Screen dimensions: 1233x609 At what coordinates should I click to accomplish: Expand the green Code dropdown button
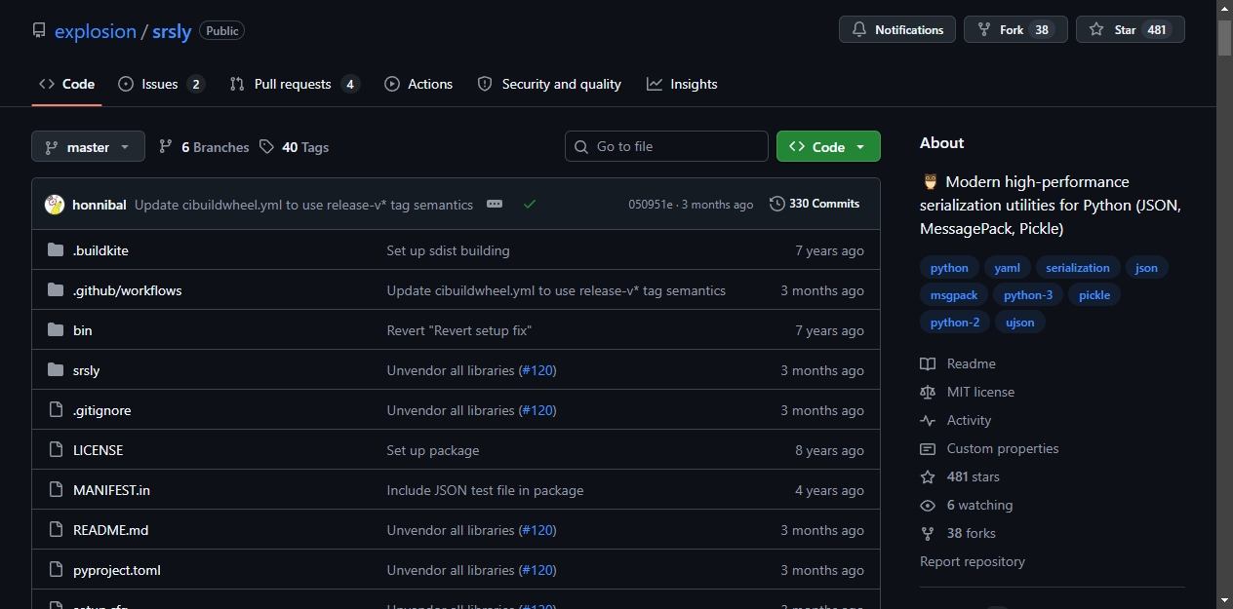tap(828, 146)
